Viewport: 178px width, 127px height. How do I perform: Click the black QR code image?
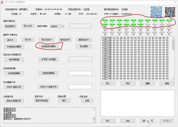(x=170, y=12)
